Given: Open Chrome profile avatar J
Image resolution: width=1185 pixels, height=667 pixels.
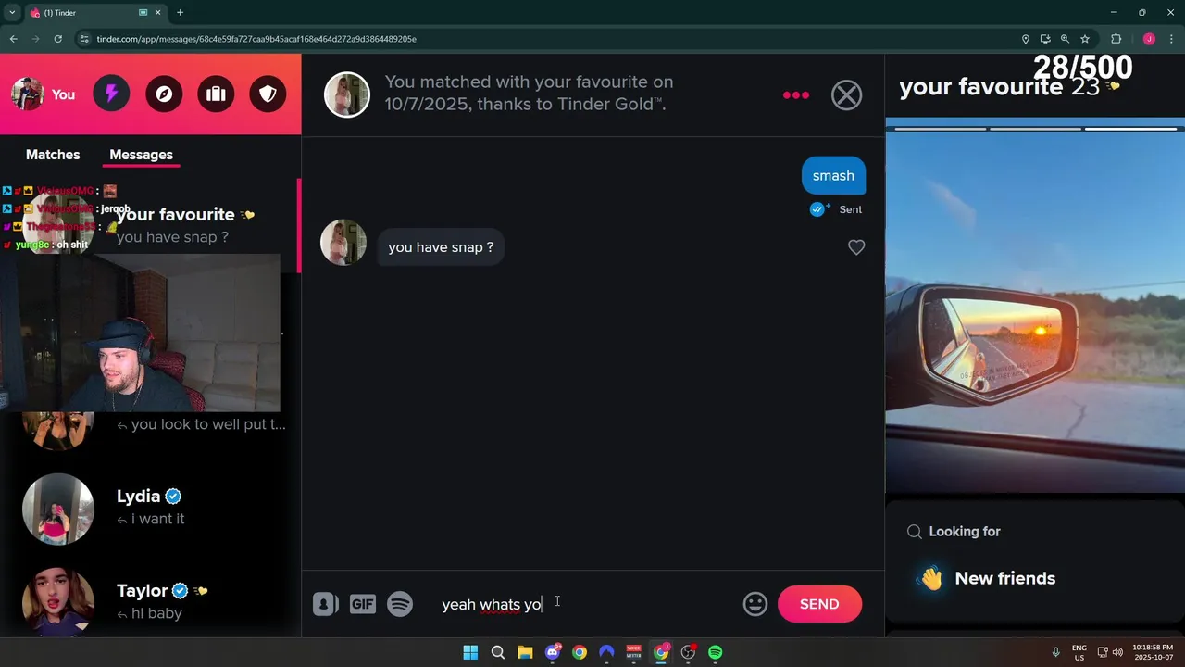Looking at the screenshot, I should [1149, 39].
